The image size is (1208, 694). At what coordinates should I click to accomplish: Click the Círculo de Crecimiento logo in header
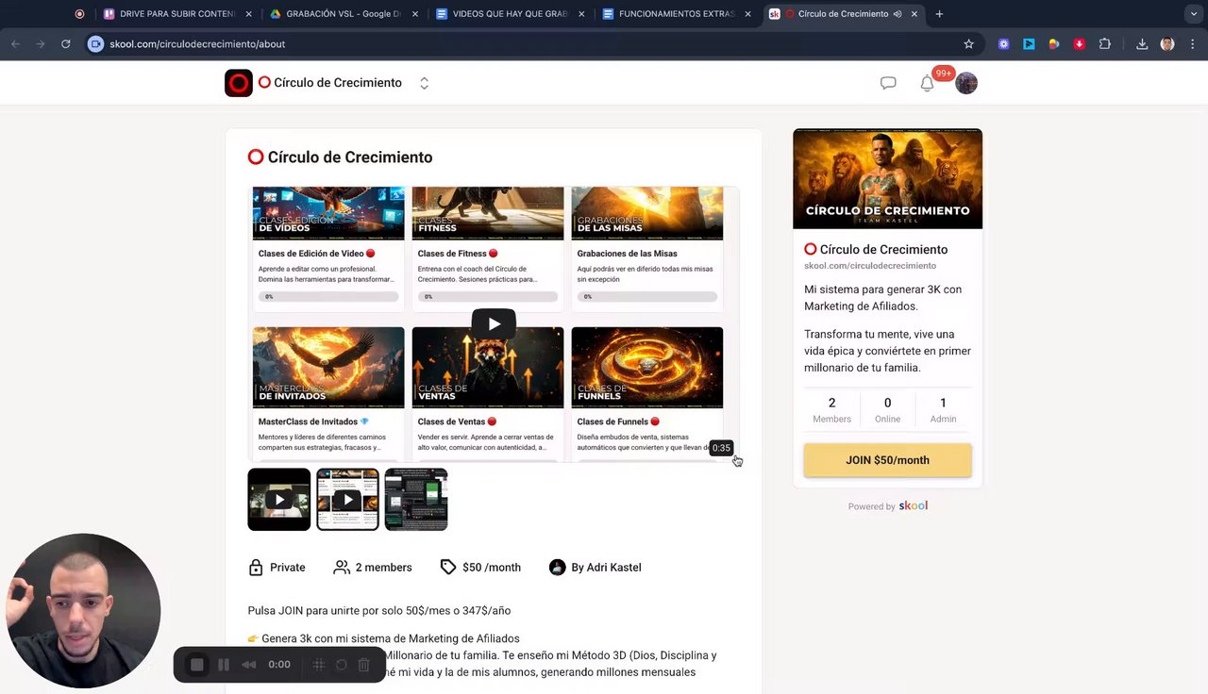pyautogui.click(x=239, y=83)
